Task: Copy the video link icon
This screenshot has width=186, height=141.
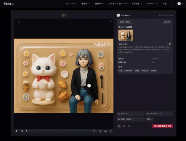Action: 124,126
